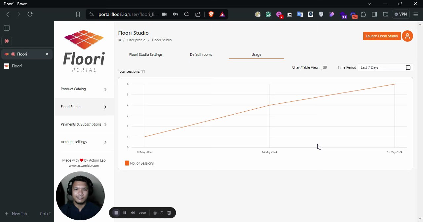423x222 pixels.
Task: Click the Floori Portal logo
Action: tap(84, 51)
